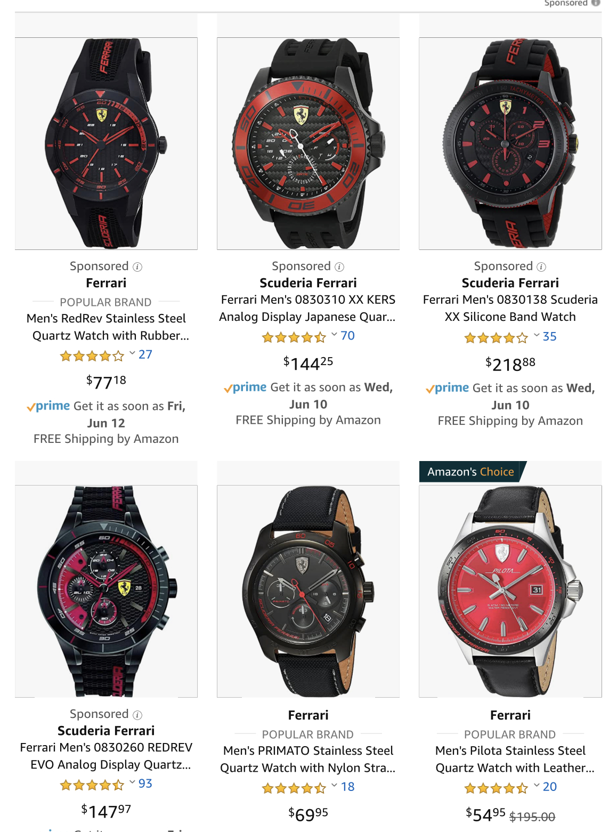Screen dimensions: 609x832
Task: Click the Amazon's Choice badge
Action: (473, 472)
